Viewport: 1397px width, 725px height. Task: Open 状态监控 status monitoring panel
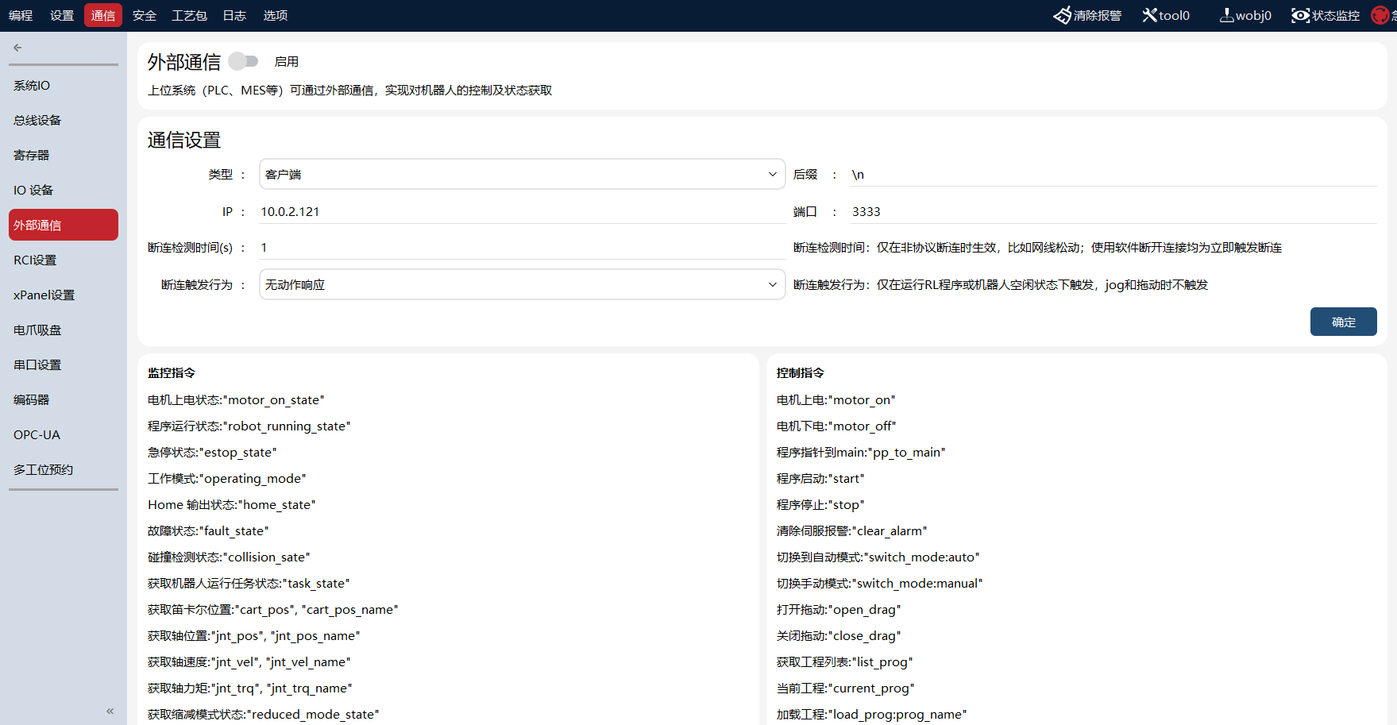tap(1301, 15)
